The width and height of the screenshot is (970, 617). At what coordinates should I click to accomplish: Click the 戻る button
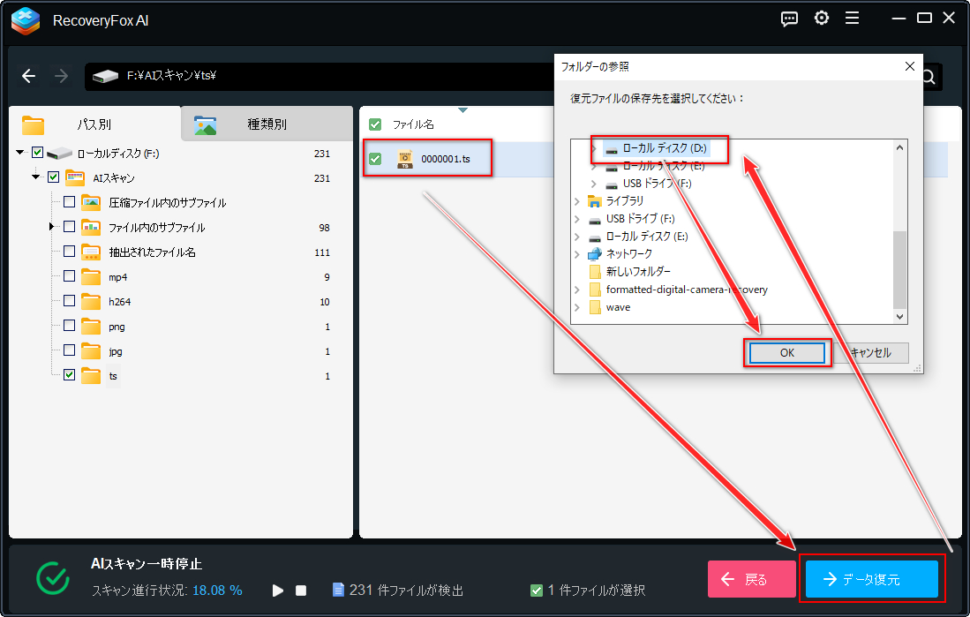coord(752,579)
